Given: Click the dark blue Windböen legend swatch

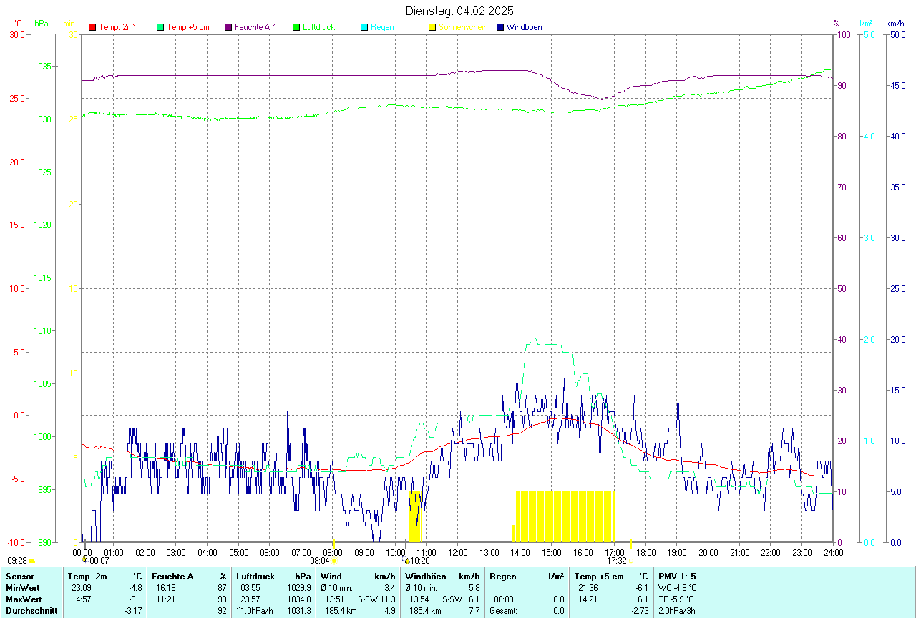Looking at the screenshot, I should click(500, 27).
